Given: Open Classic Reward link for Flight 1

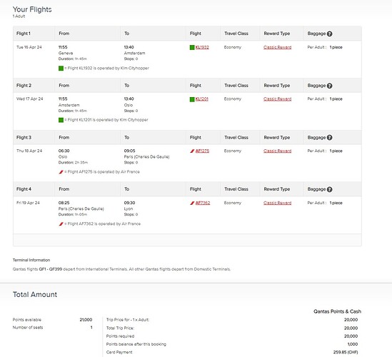Looking at the screenshot, I should [x=278, y=47].
